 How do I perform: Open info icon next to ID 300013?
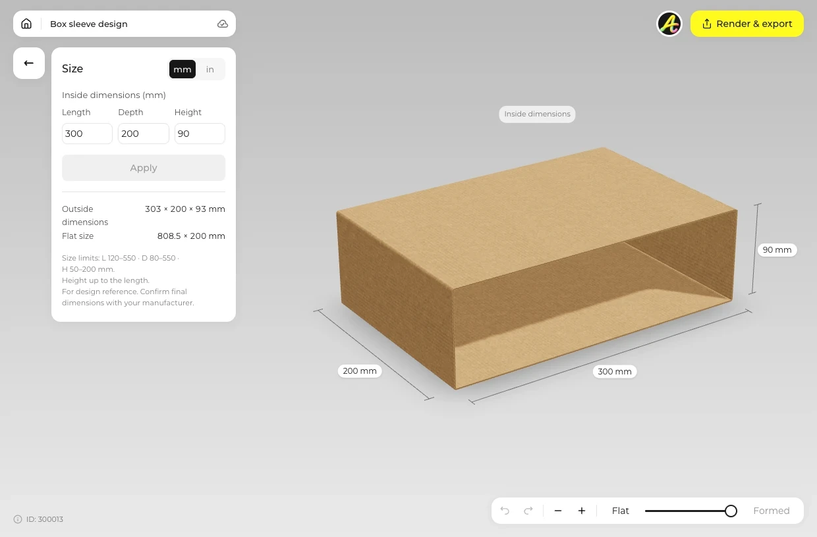[18, 519]
